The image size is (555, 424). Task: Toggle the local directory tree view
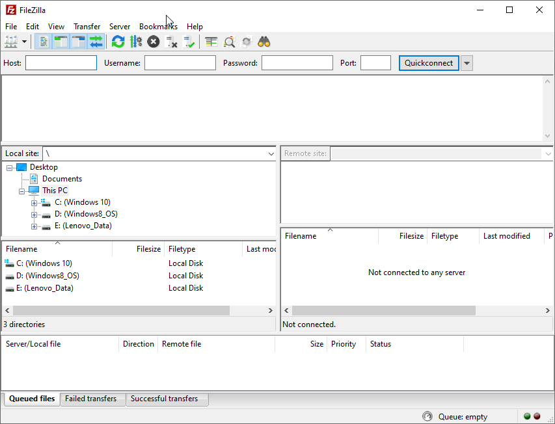(x=61, y=42)
